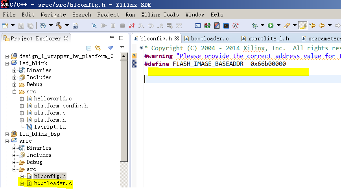Collapse the srec project node
The width and height of the screenshot is (341, 189).
point(7,141)
